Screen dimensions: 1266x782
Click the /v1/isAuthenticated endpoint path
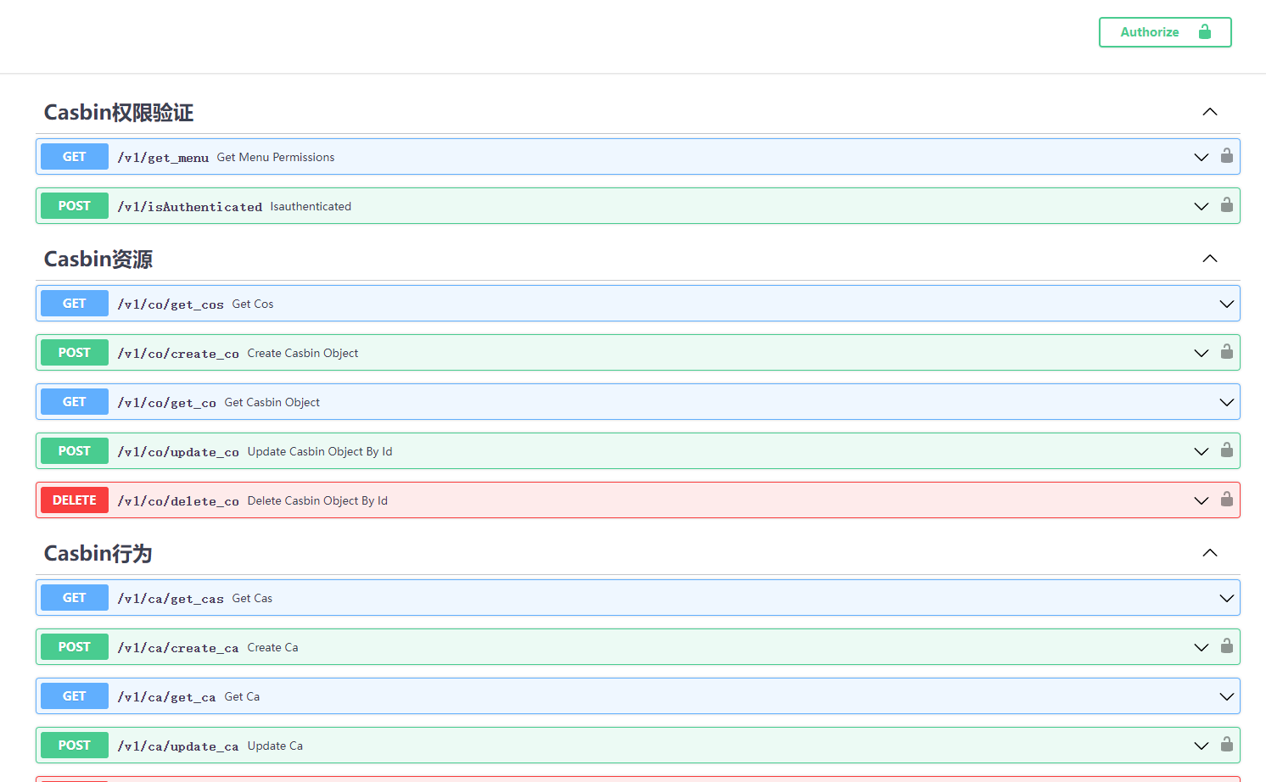pyautogui.click(x=190, y=207)
